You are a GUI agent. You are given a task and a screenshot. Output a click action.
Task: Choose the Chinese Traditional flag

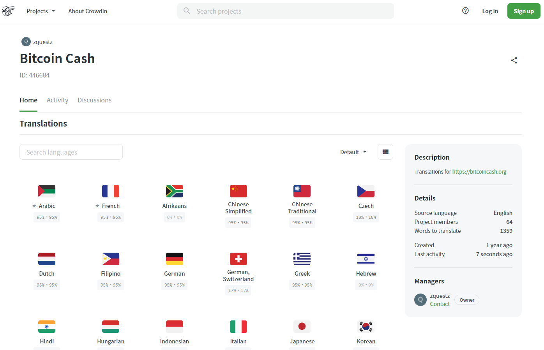click(x=302, y=191)
